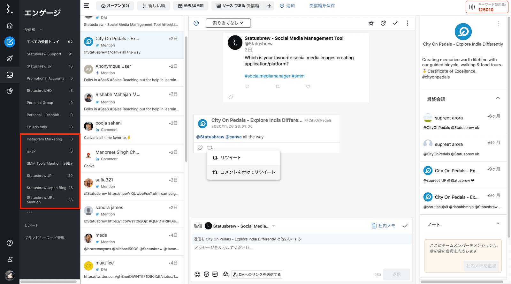Collapse the ノート section
This screenshot has height=284, width=511.
tap(498, 224)
